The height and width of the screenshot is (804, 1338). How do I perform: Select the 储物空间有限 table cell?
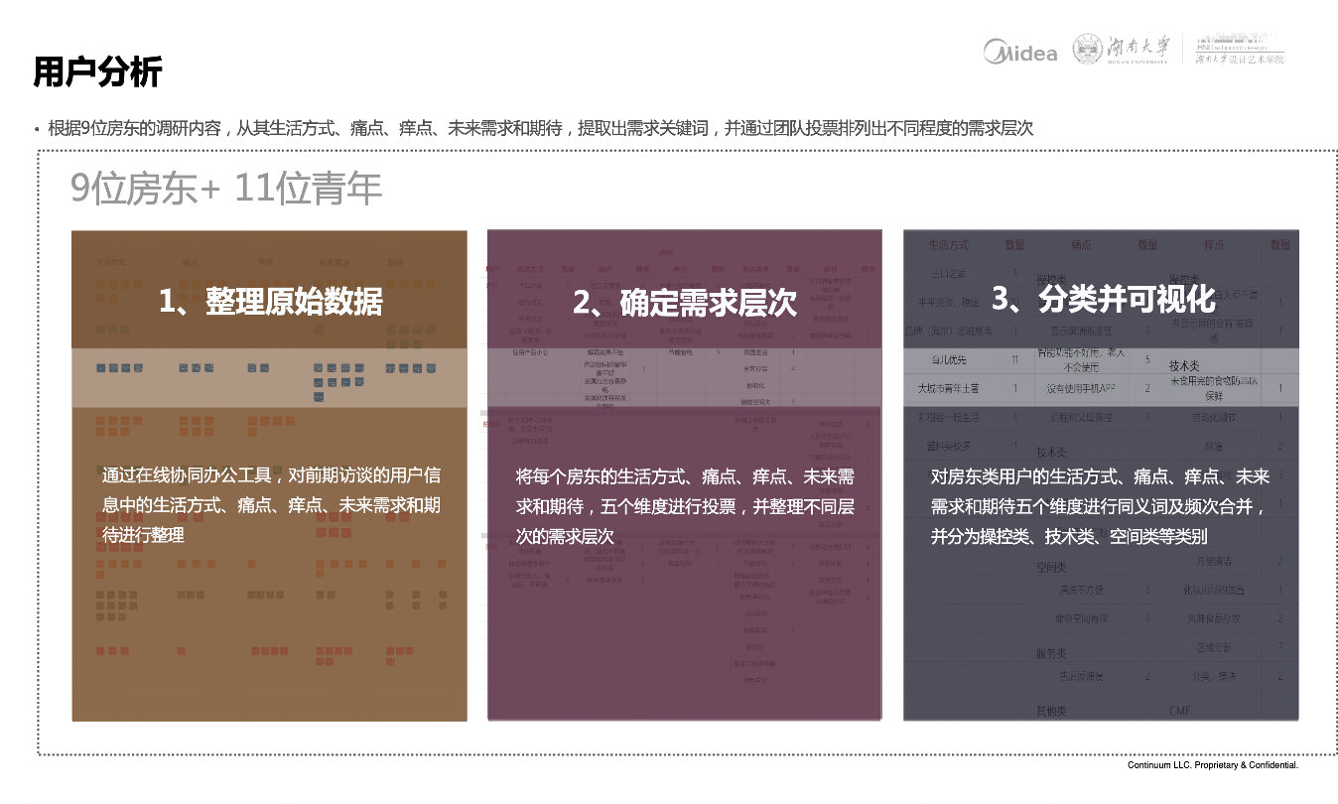pos(1081,618)
